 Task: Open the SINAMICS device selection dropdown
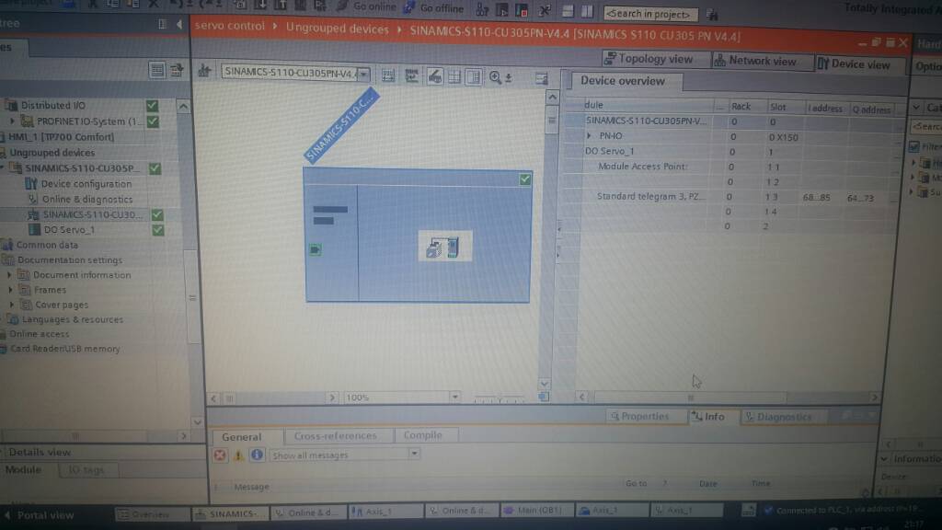(363, 74)
